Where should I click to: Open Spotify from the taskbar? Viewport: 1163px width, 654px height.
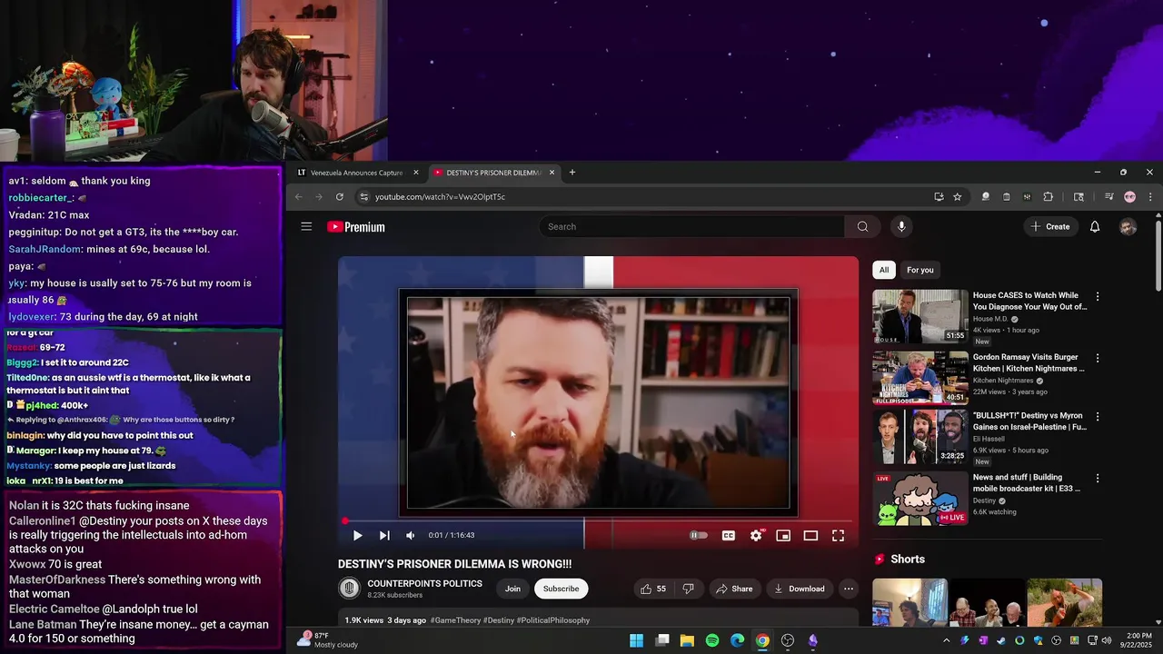tap(712, 641)
